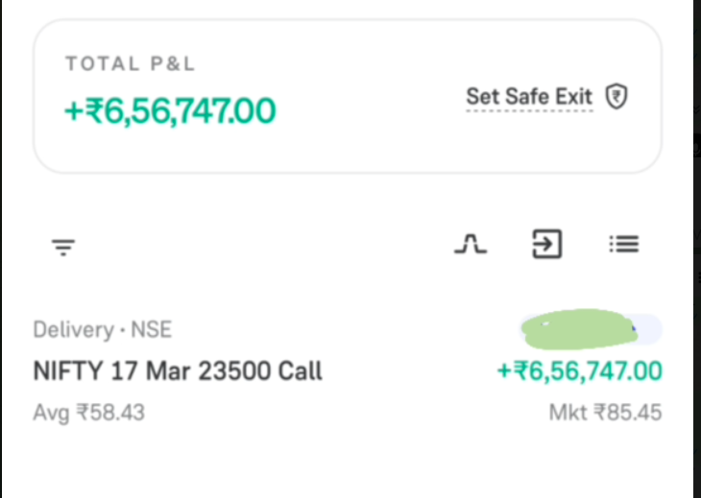Click the position's green P&L amount in row

579,371
